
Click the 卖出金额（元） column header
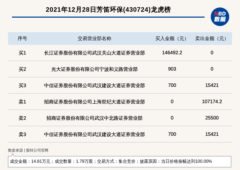click(212, 38)
